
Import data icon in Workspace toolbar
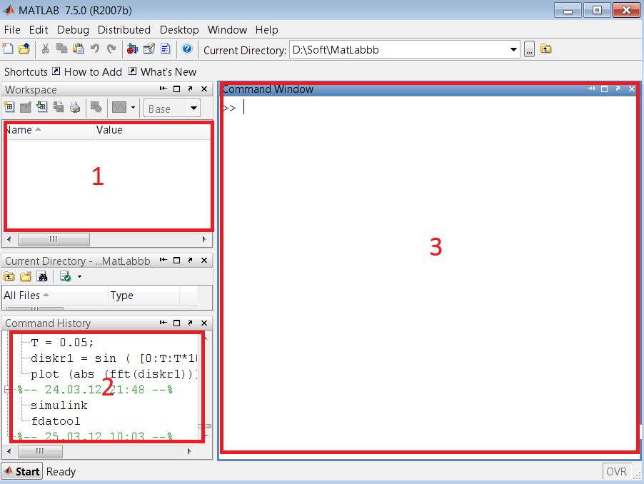[42, 107]
